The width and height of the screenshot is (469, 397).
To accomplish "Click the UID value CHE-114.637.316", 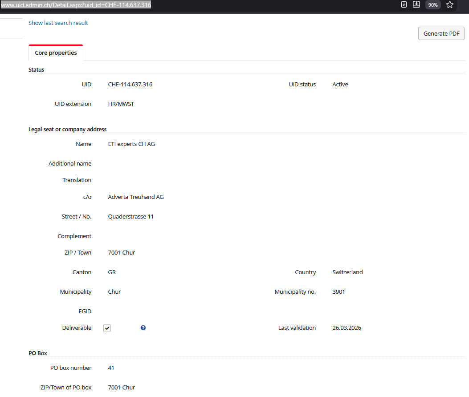I will pos(130,84).
